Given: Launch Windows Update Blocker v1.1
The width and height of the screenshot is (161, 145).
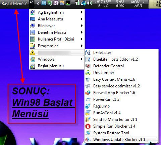Looking at the screenshot, I should [x=121, y=140].
